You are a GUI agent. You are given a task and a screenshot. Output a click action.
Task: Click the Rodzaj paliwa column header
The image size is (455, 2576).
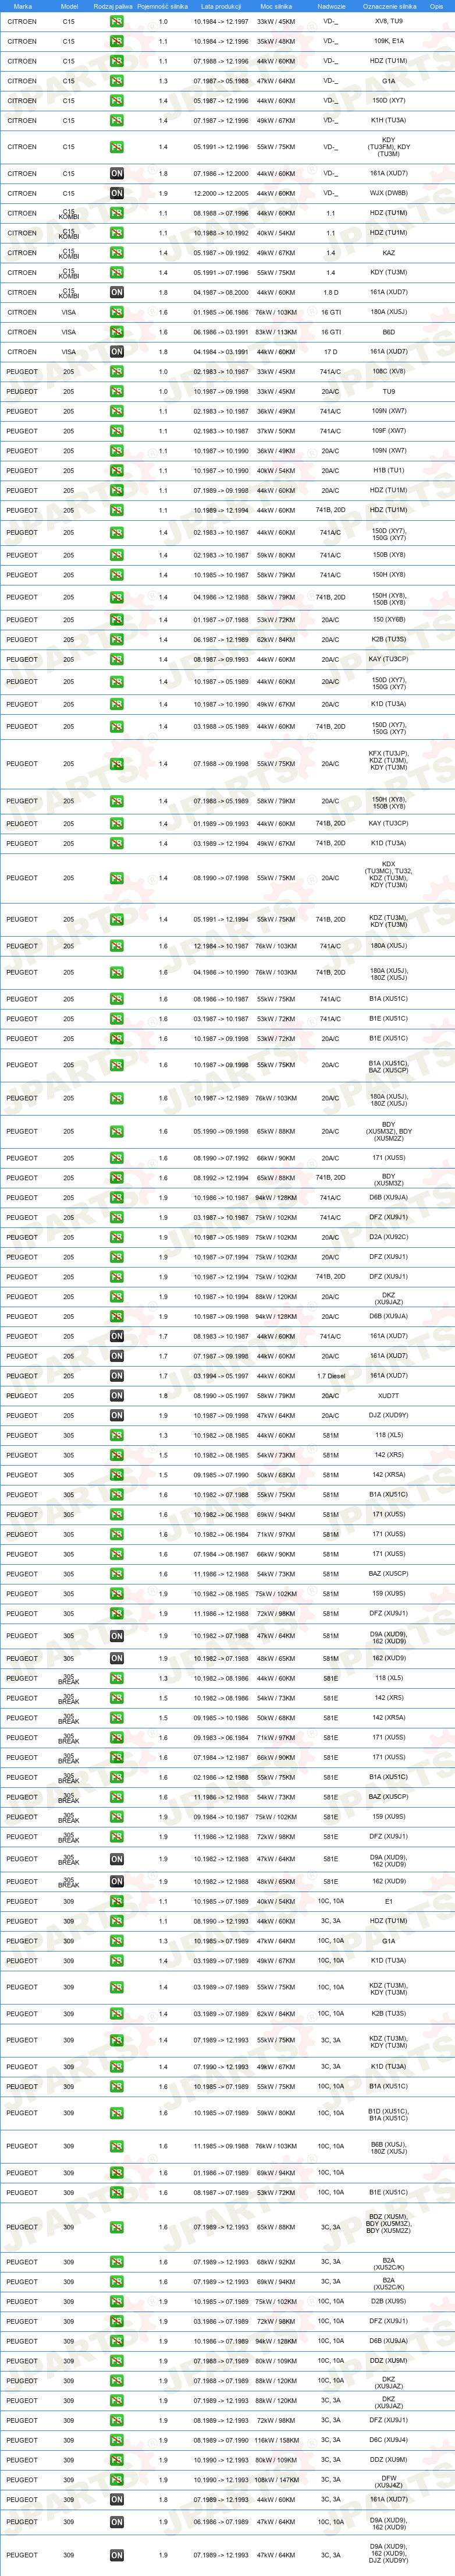pyautogui.click(x=113, y=6)
